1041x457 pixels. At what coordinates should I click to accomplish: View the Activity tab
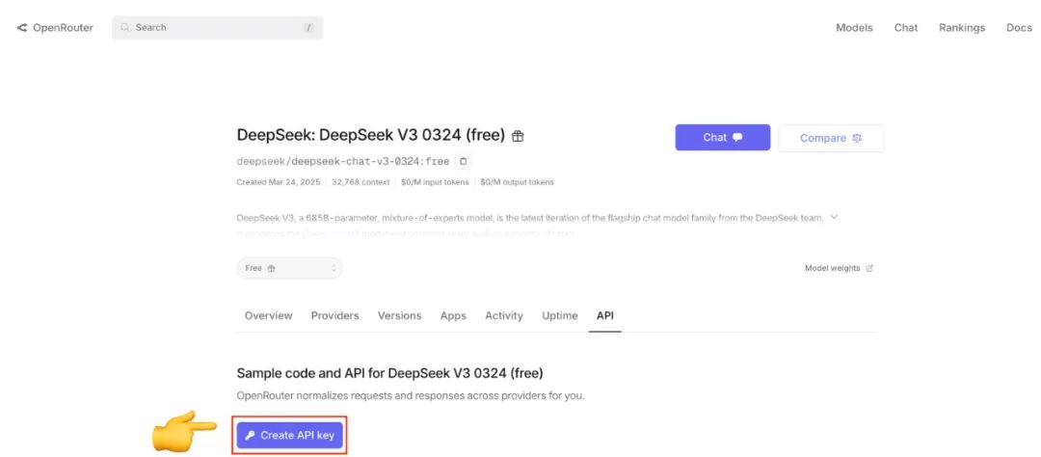coord(504,315)
